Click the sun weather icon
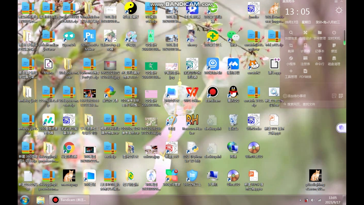This screenshot has width=364, height=205. point(339,10)
